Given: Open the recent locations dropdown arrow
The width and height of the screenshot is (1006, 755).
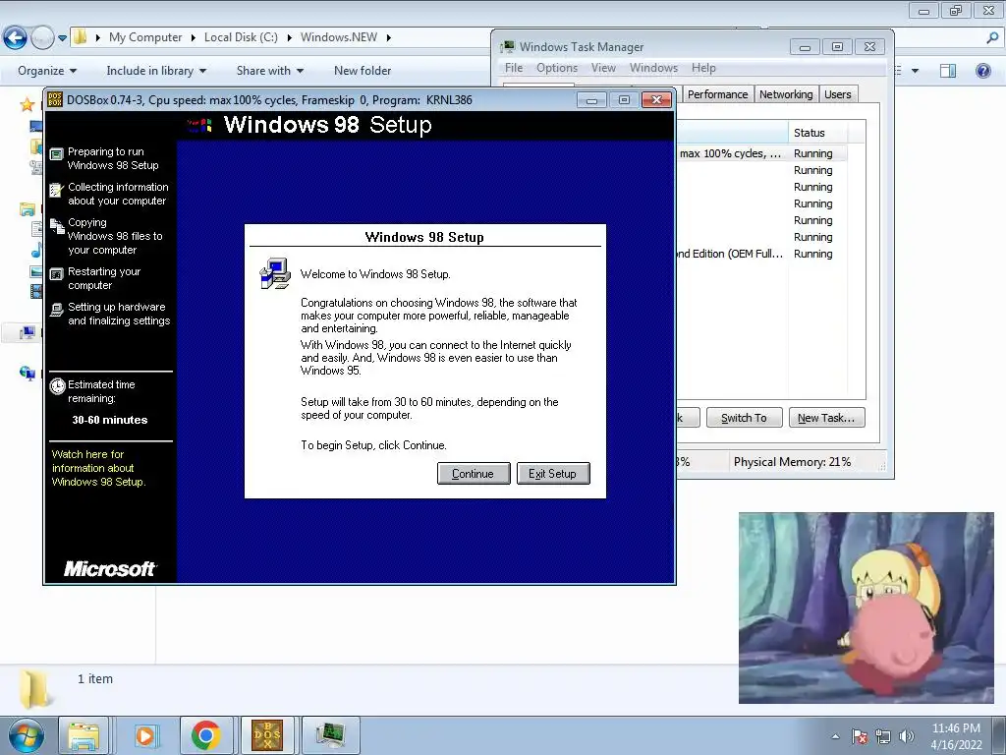Looking at the screenshot, I should click(x=62, y=38).
